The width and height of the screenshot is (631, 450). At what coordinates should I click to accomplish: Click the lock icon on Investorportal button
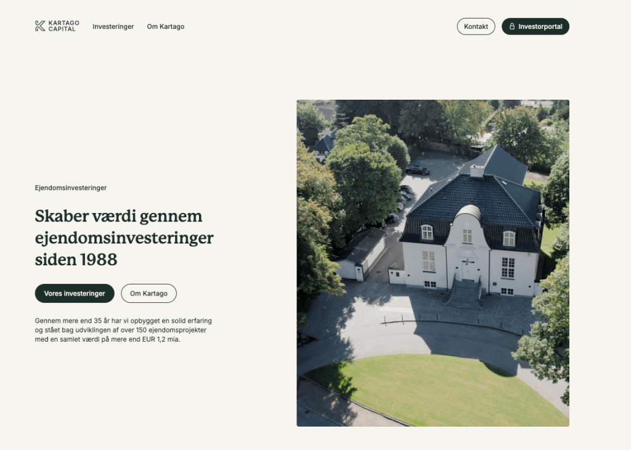[x=511, y=26]
